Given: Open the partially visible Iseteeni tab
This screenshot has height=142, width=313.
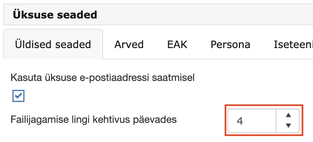Looking at the screenshot, I should pyautogui.click(x=293, y=44).
